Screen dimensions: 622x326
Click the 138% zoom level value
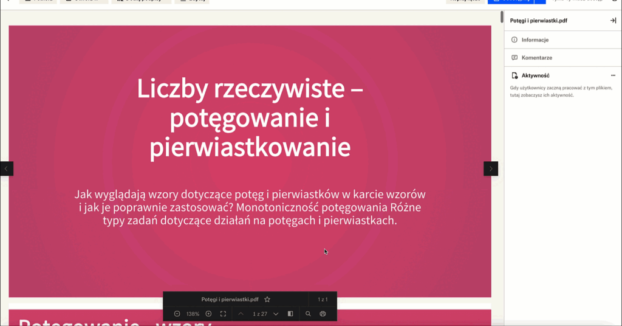tap(193, 314)
